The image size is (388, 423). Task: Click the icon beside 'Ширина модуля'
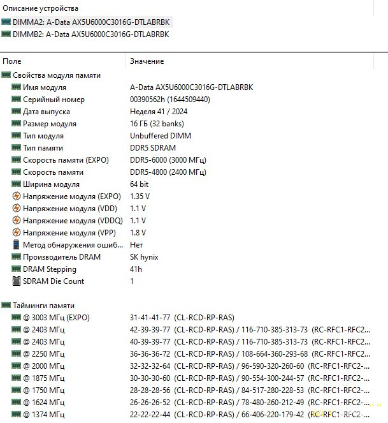pyautogui.click(x=16, y=184)
